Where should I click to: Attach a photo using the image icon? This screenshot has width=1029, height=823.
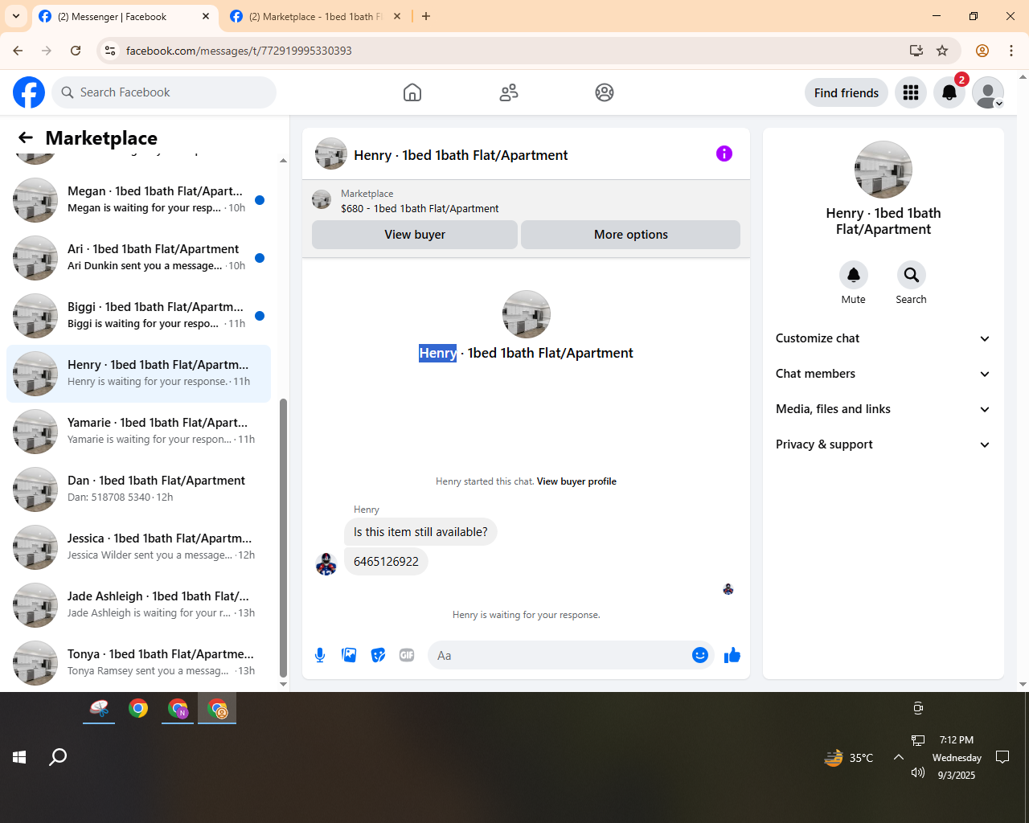click(349, 655)
